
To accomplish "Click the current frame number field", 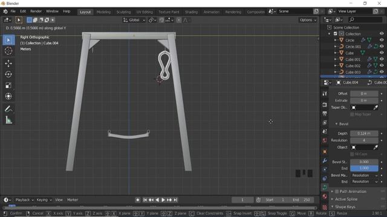I will coord(242,200).
